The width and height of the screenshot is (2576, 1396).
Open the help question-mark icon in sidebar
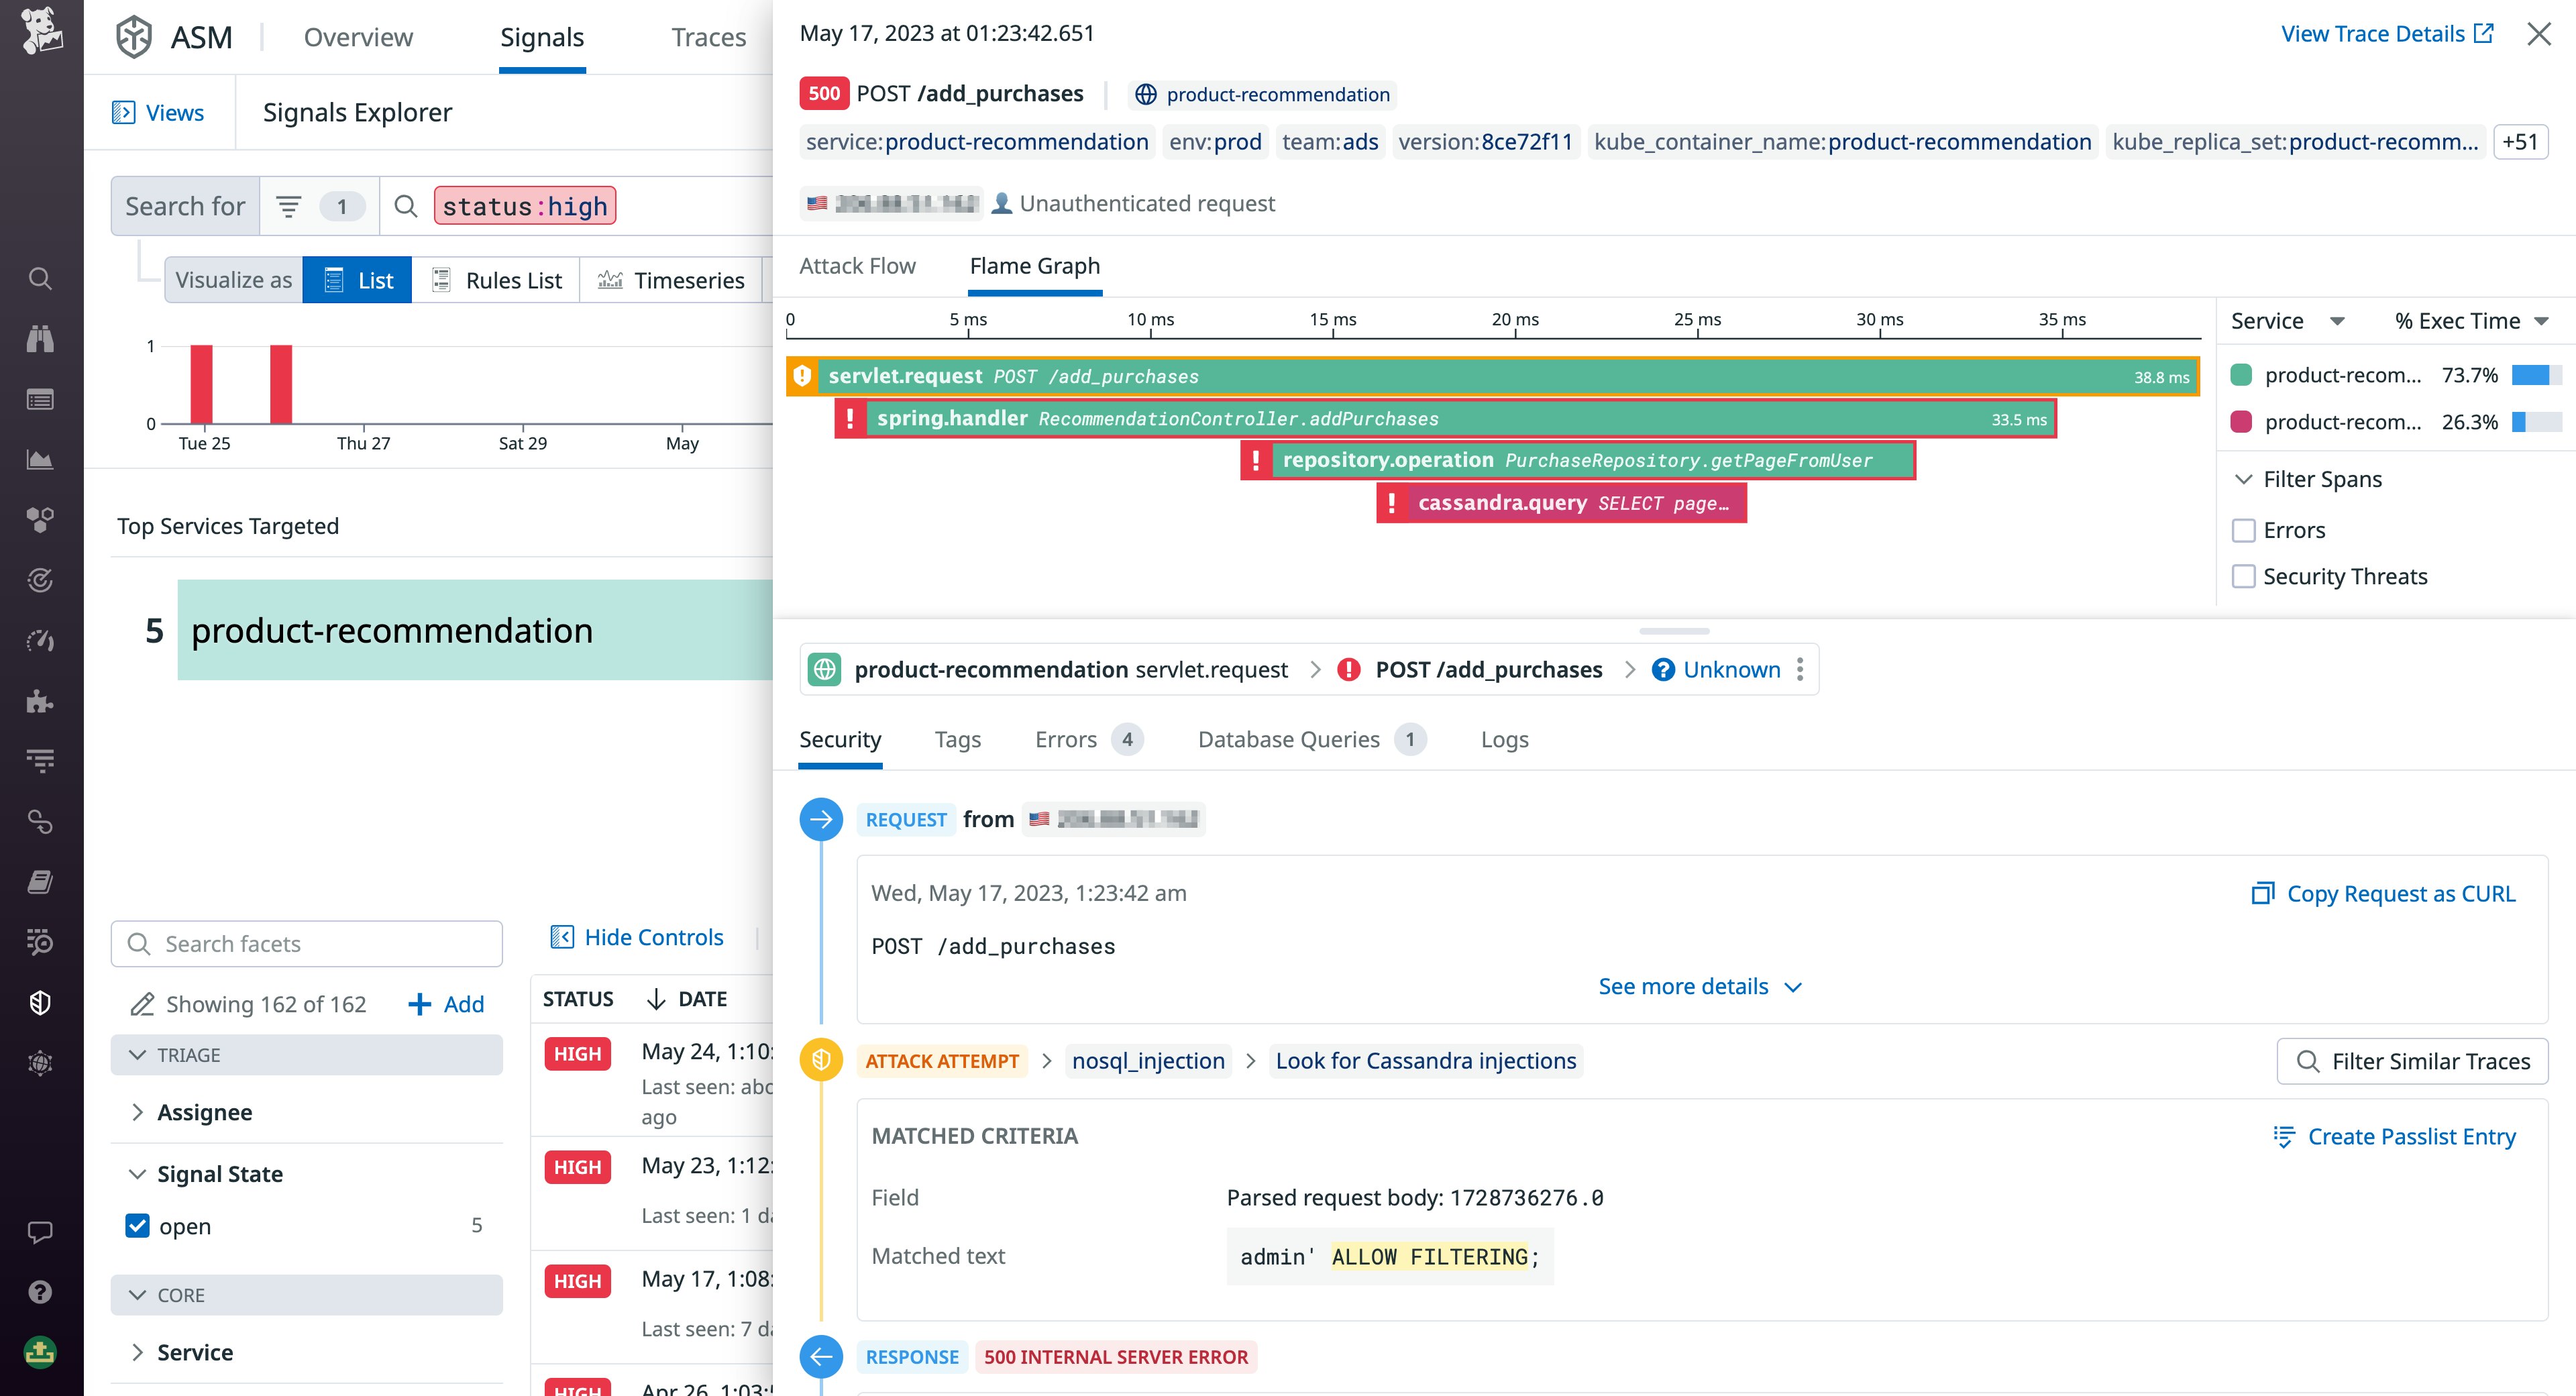pyautogui.click(x=40, y=1292)
